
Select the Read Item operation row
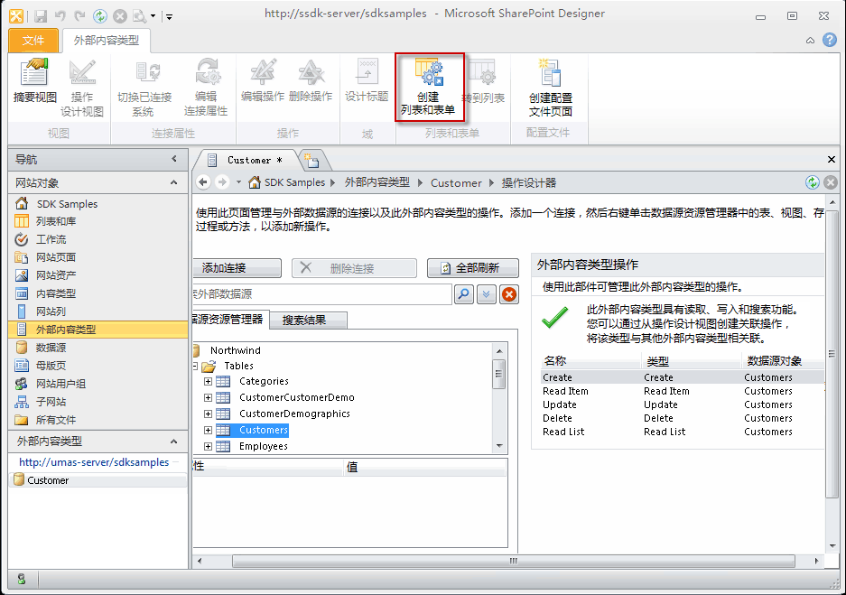(x=682, y=391)
